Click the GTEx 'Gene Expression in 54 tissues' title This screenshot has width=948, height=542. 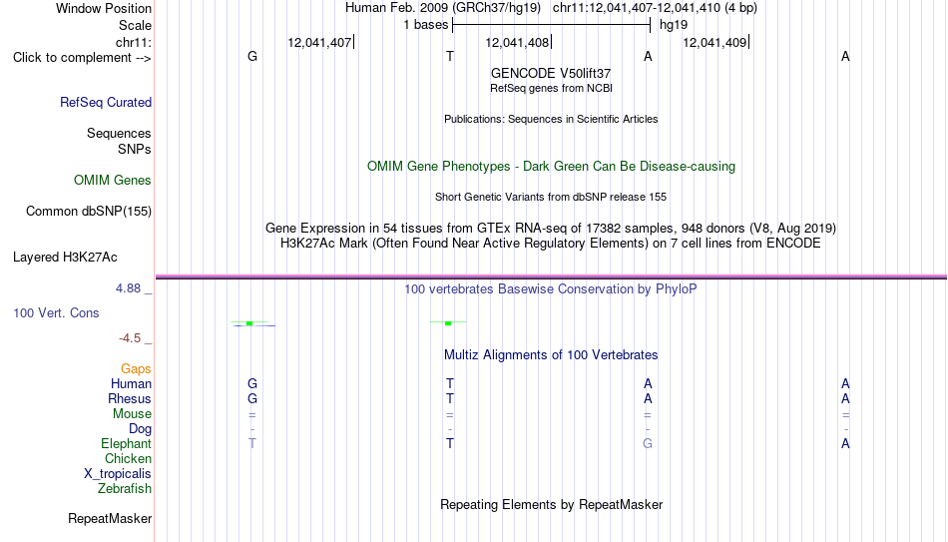551,228
